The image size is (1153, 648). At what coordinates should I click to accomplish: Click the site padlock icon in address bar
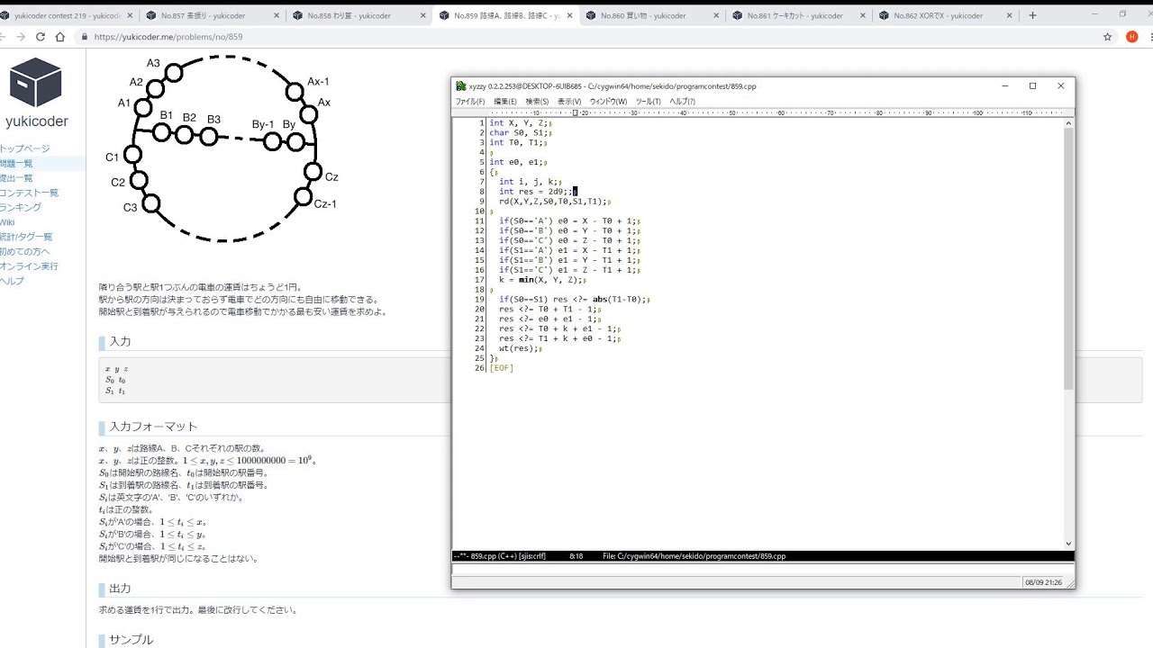[x=85, y=37]
